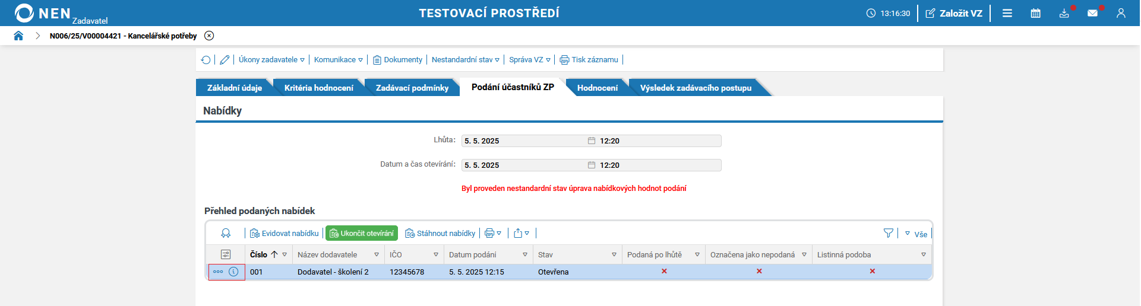Screen dimensions: 1141x306
Task: Click the refresh record icon
Action: click(206, 60)
